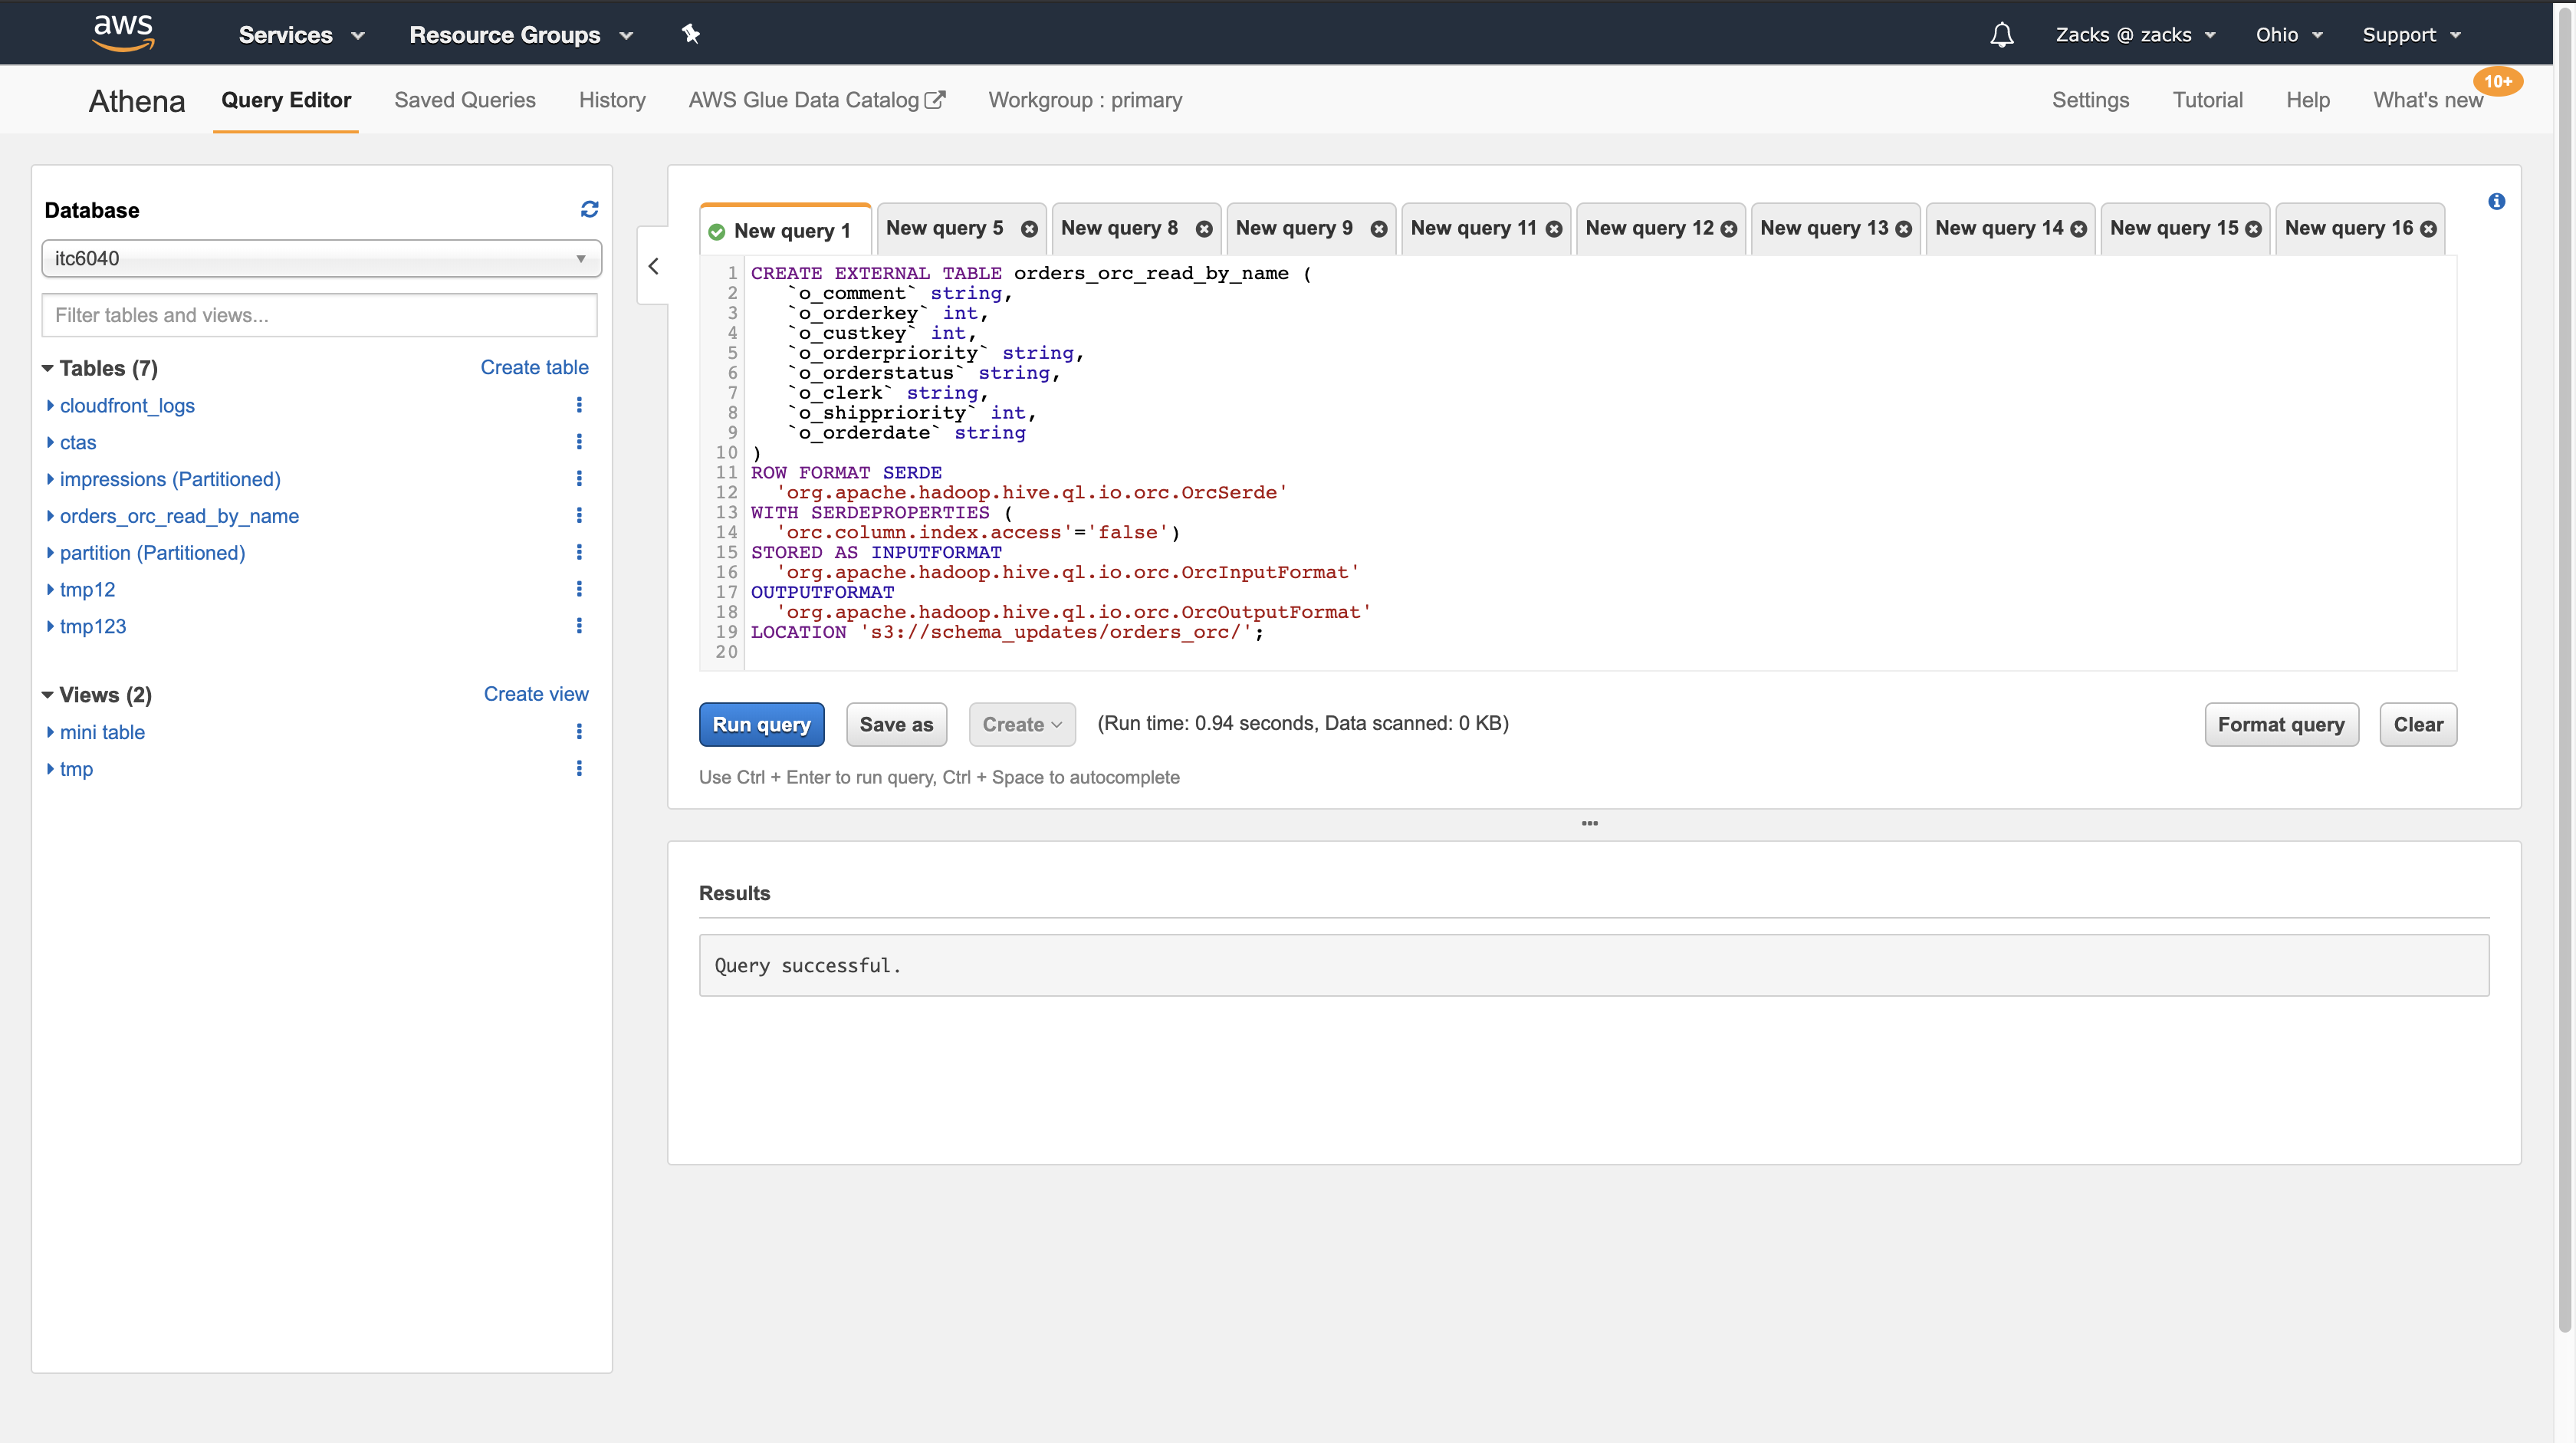Collapse the left database panel arrow
Screen dimensions: 2576x1443
[653, 266]
